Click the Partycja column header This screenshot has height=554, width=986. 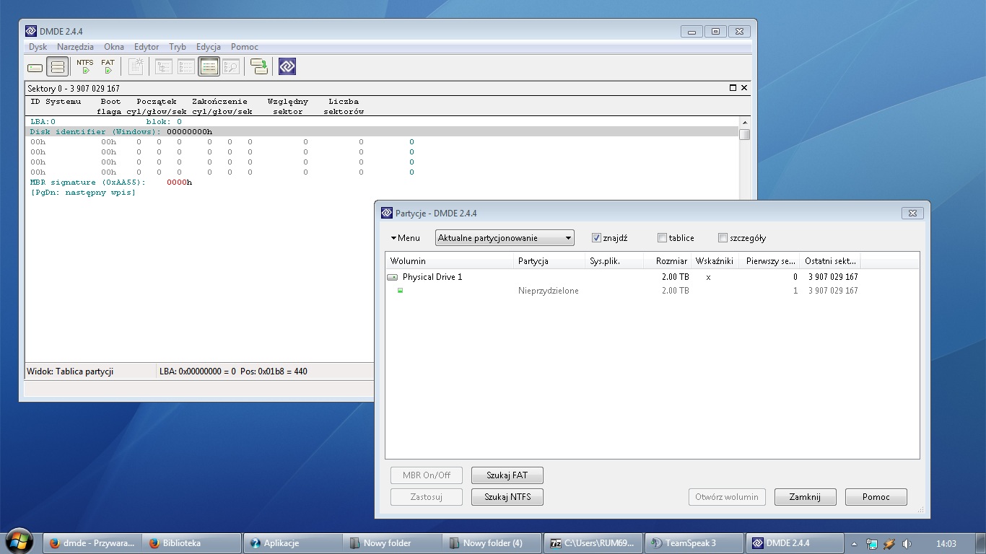[549, 261]
